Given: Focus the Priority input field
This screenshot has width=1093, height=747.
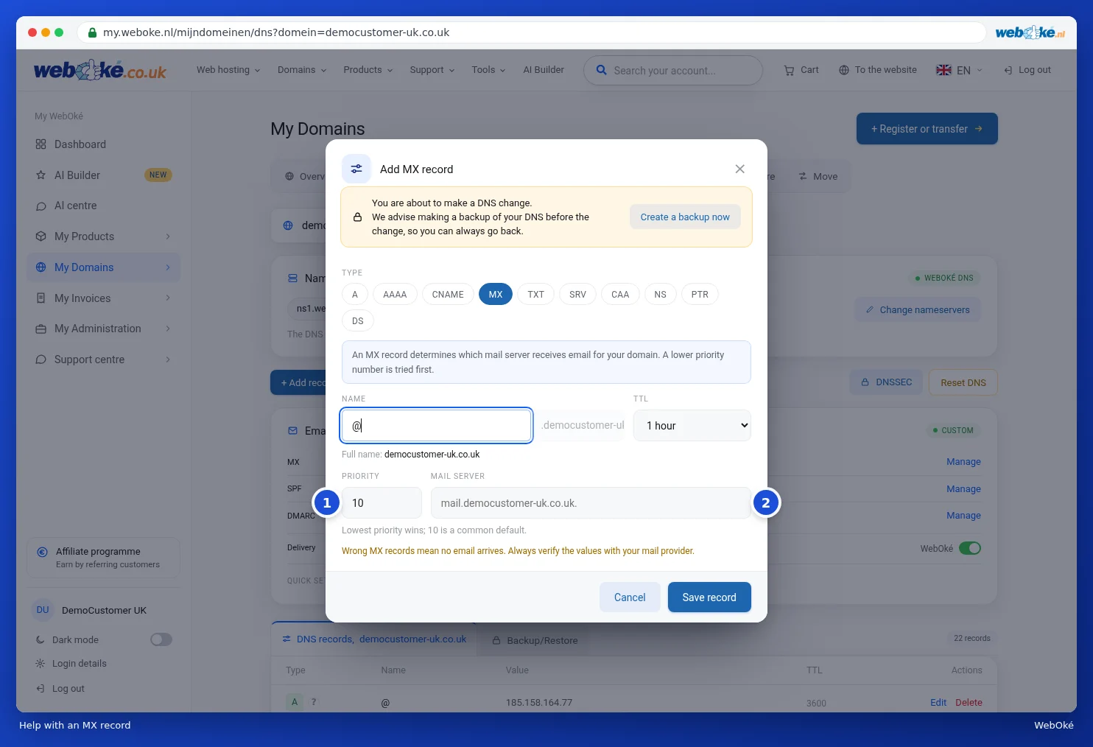Looking at the screenshot, I should [382, 503].
